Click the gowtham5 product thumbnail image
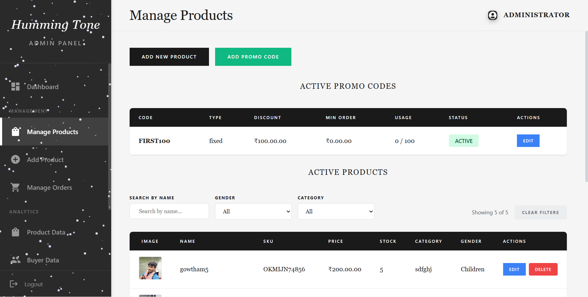The height and width of the screenshot is (297, 588). click(150, 268)
